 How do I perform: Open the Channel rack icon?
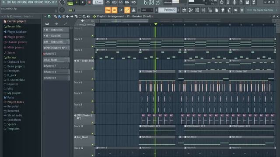pos(197,10)
